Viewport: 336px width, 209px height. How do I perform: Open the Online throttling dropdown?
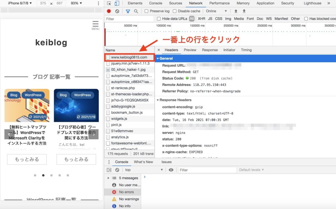pyautogui.click(x=216, y=11)
